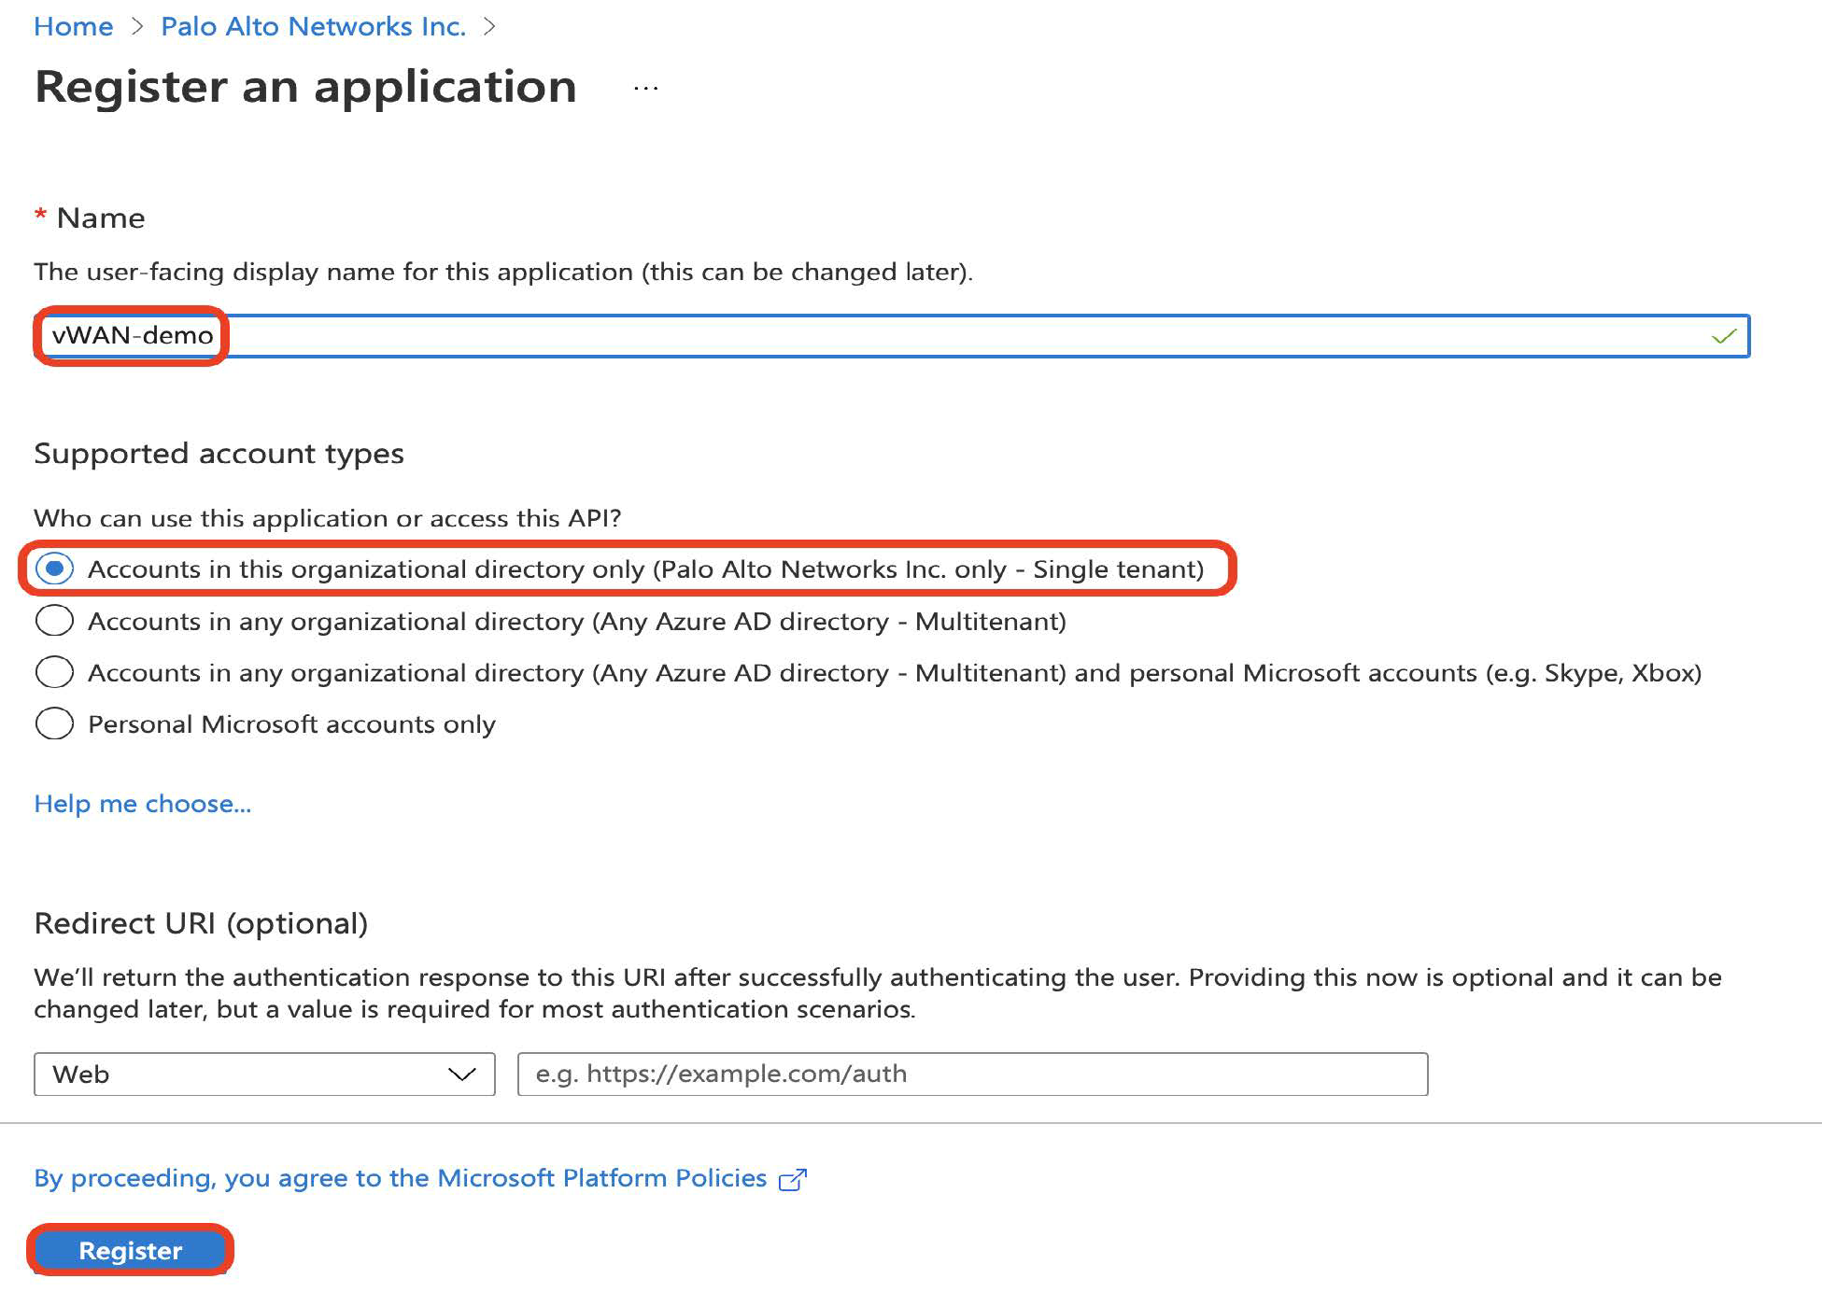
Task: Select the Single tenant account type option
Action: pyautogui.click(x=54, y=569)
